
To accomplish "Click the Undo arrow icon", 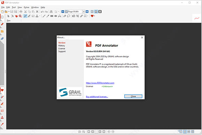I will (42, 12).
